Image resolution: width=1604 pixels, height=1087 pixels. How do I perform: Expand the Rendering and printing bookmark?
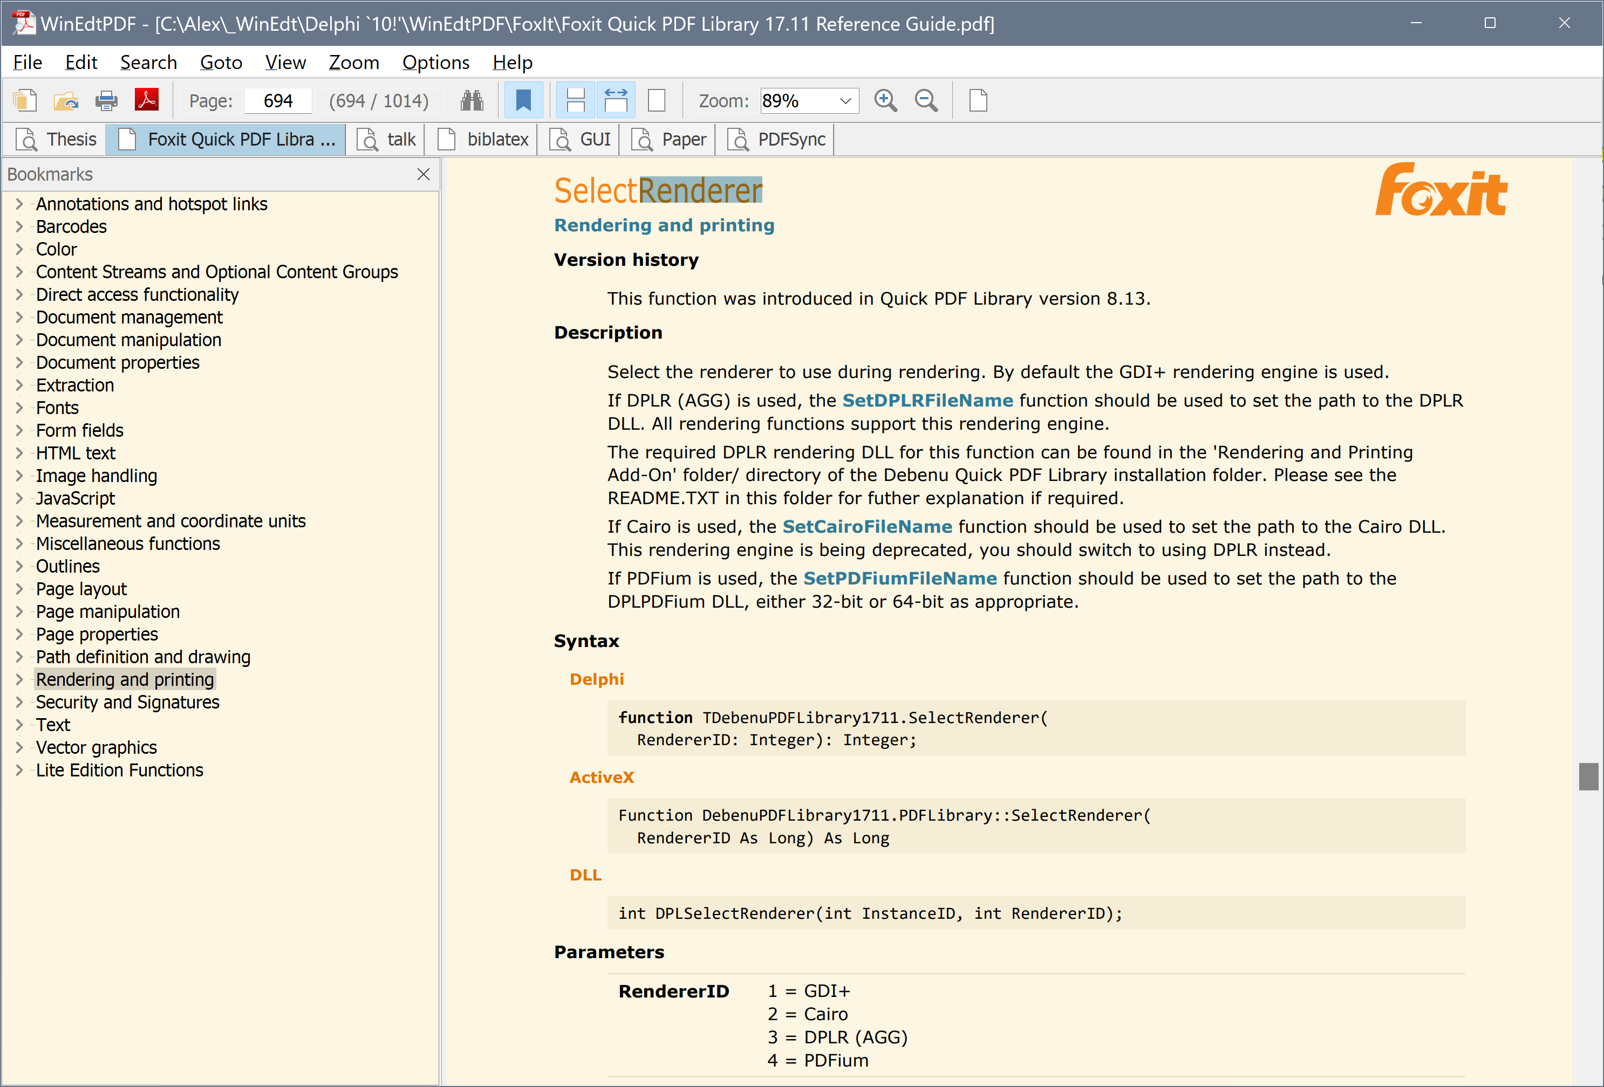click(x=19, y=679)
